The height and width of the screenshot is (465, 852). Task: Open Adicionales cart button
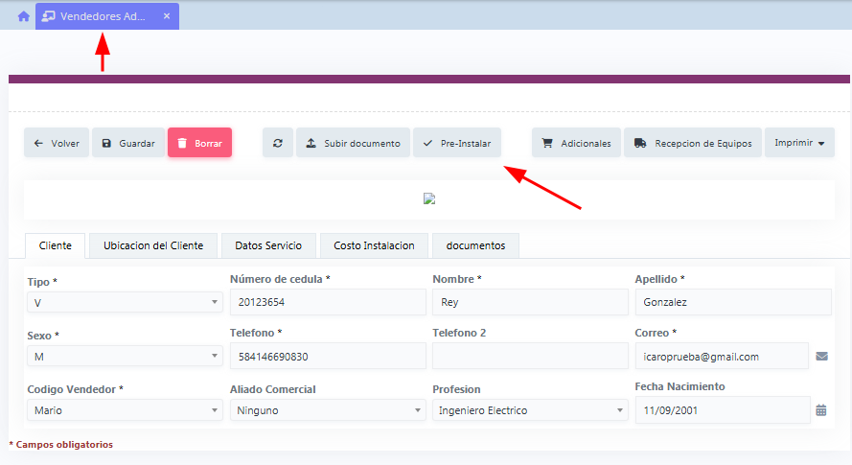click(576, 143)
